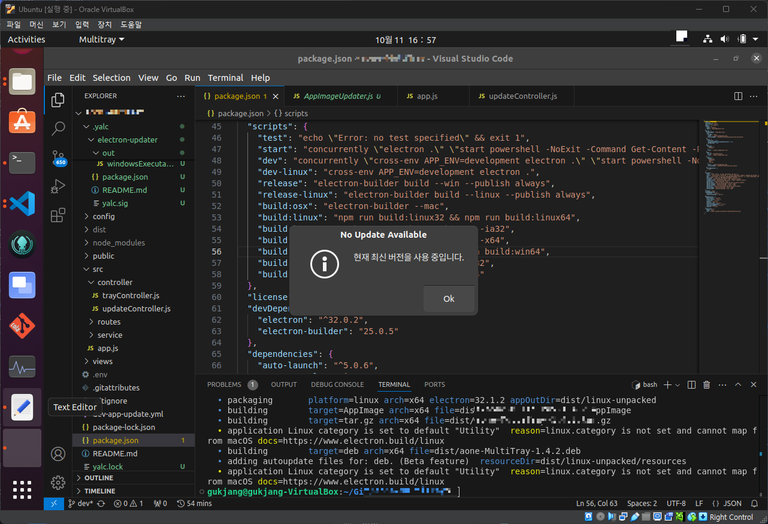Open editor more actions ellipsis
Screen dimensions: 768x524
point(754,96)
